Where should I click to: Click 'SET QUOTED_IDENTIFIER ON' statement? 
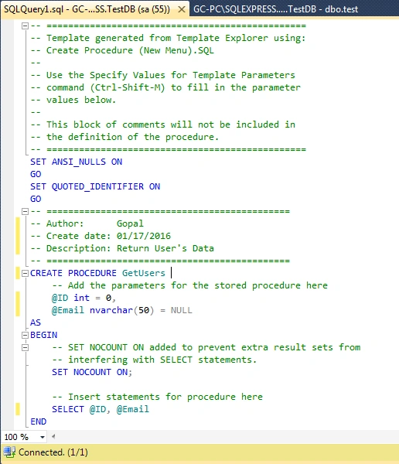tap(95, 186)
